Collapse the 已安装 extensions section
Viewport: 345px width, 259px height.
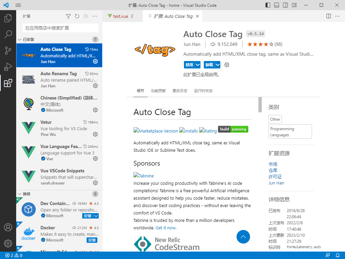20,39
